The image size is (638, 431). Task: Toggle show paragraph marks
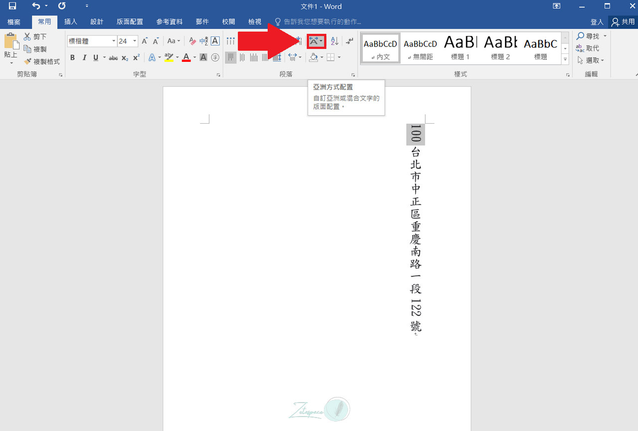[350, 41]
